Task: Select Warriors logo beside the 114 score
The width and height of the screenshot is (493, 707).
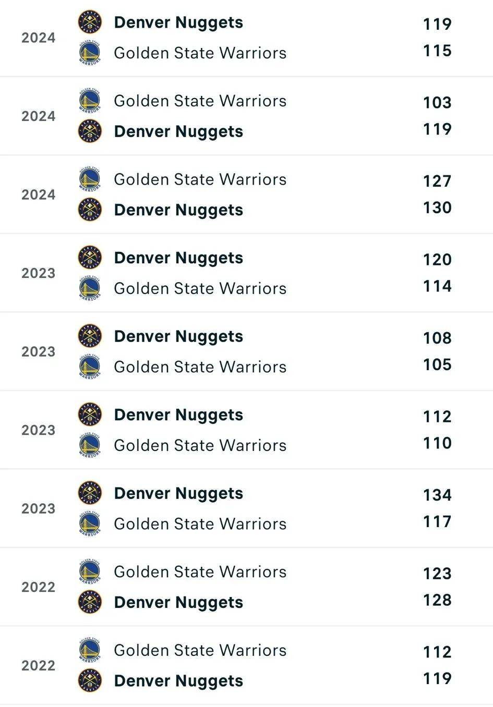Action: pos(90,288)
